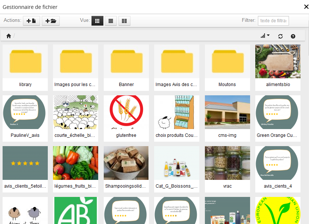Open the library folder

click(25, 61)
